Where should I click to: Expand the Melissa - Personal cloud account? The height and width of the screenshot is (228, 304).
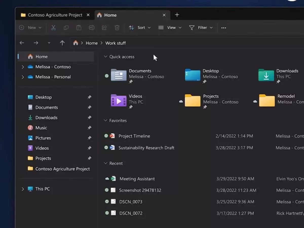pyautogui.click(x=23, y=77)
